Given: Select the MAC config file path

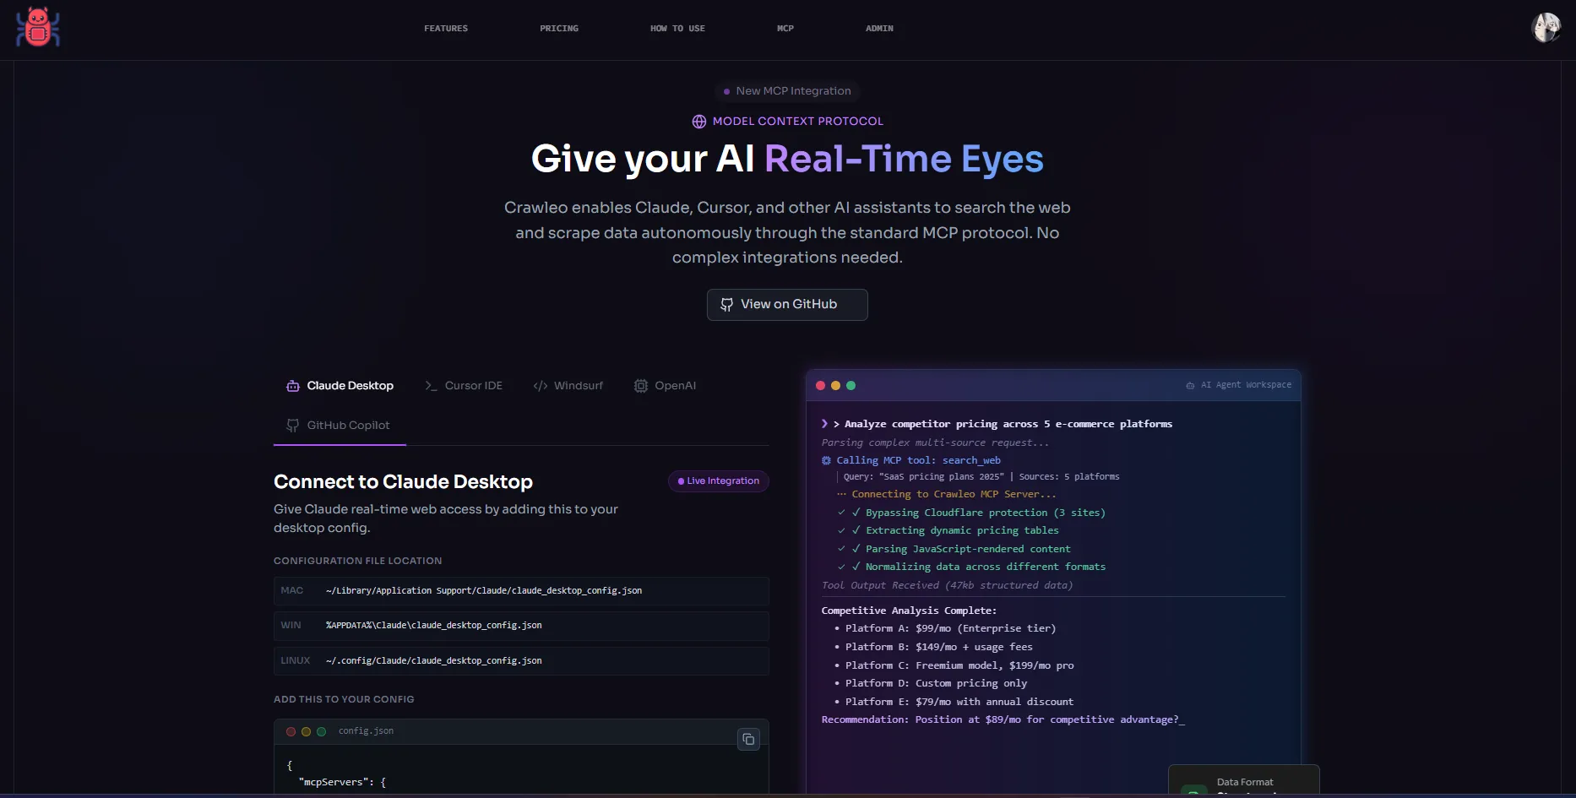Looking at the screenshot, I should pyautogui.click(x=483, y=591).
